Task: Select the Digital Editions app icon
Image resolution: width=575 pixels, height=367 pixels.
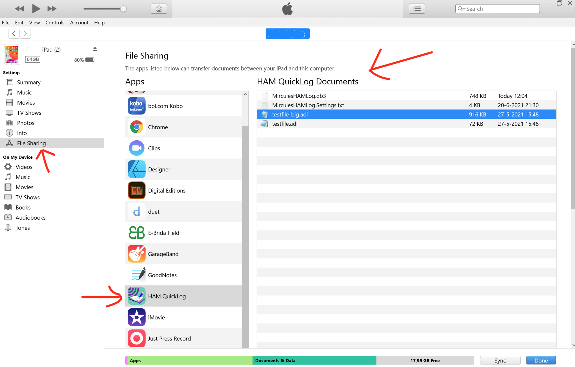Action: pos(136,190)
